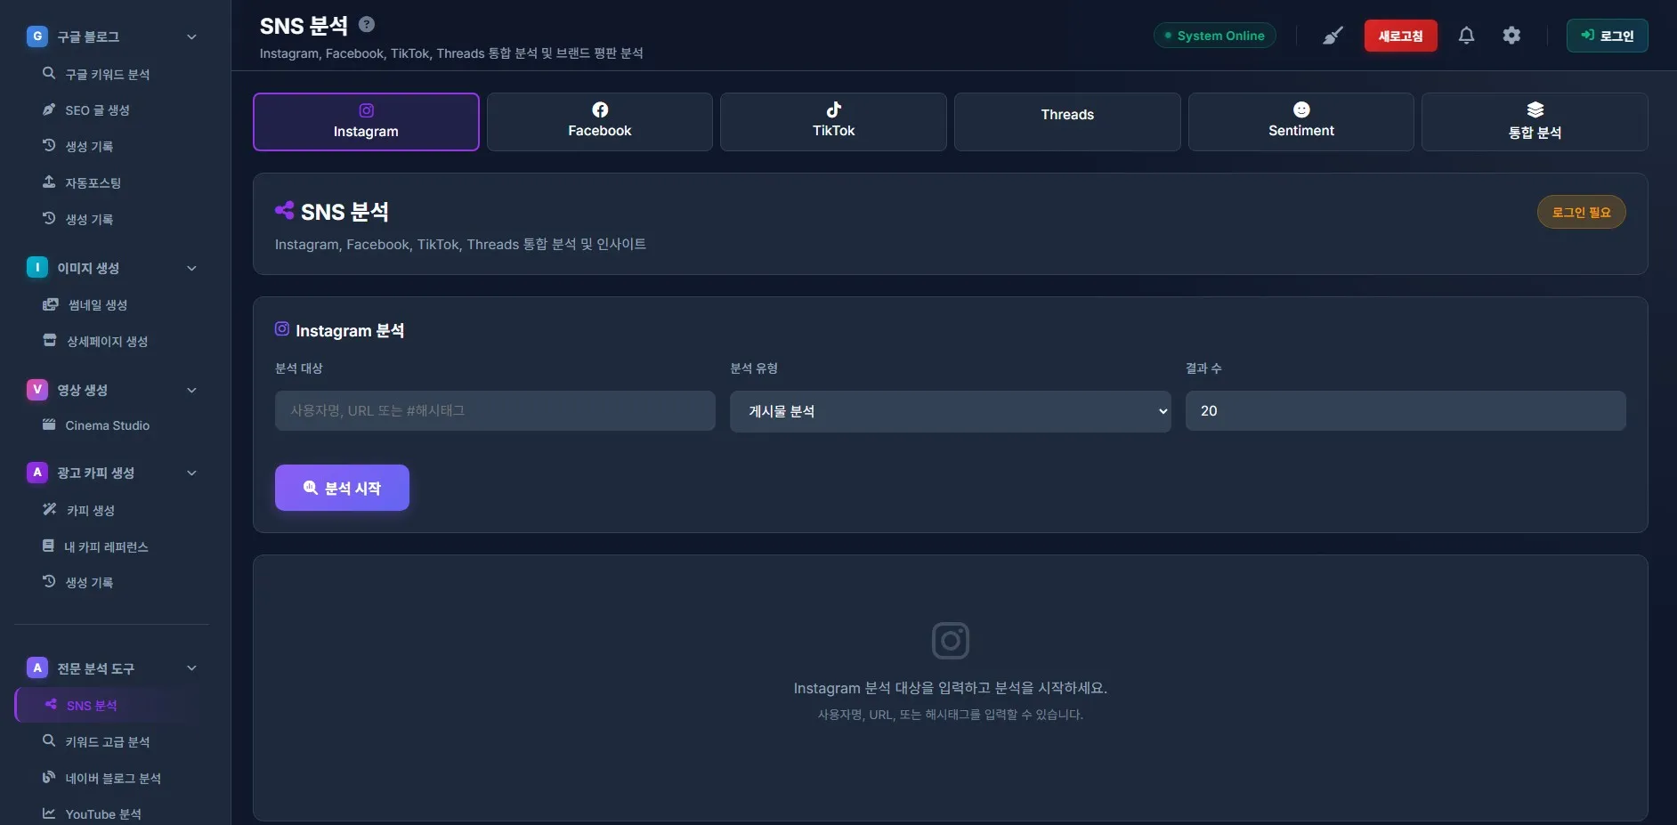Click the A icon of 전문 분석 도구
Image resolution: width=1677 pixels, height=825 pixels.
pyautogui.click(x=37, y=668)
